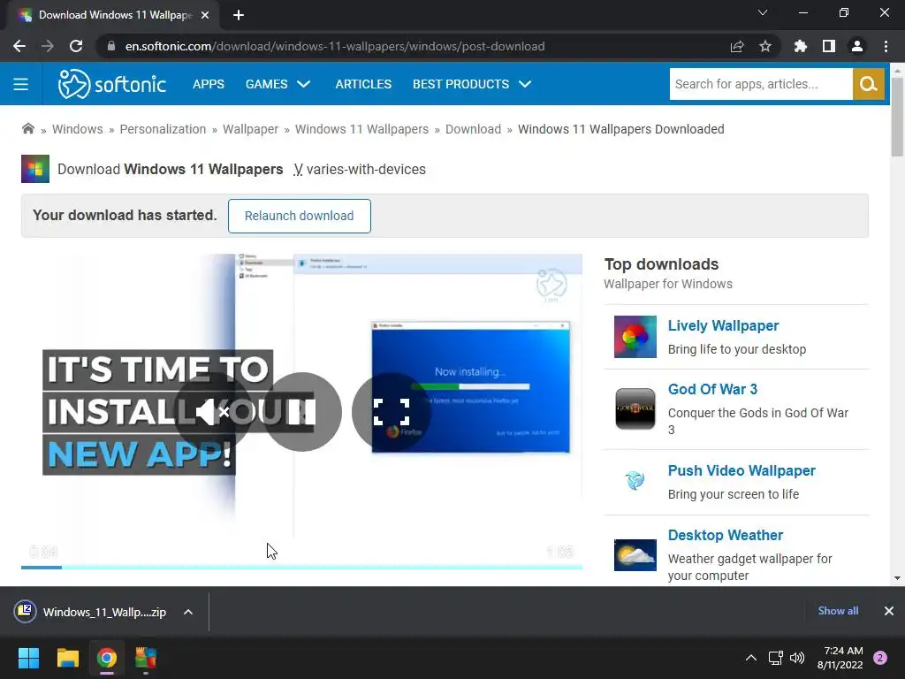Reload the page
This screenshot has height=679, width=905.
tap(76, 46)
